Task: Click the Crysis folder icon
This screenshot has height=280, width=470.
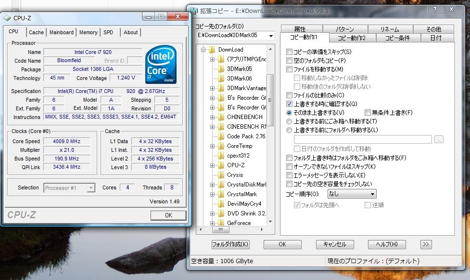Action: [221, 175]
